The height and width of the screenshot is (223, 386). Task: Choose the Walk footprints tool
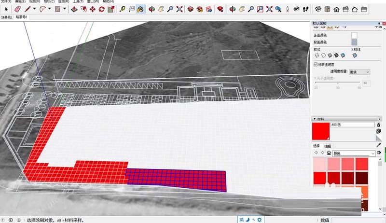[x=306, y=9]
